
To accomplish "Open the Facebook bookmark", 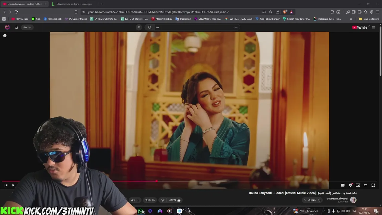I will (x=53, y=19).
